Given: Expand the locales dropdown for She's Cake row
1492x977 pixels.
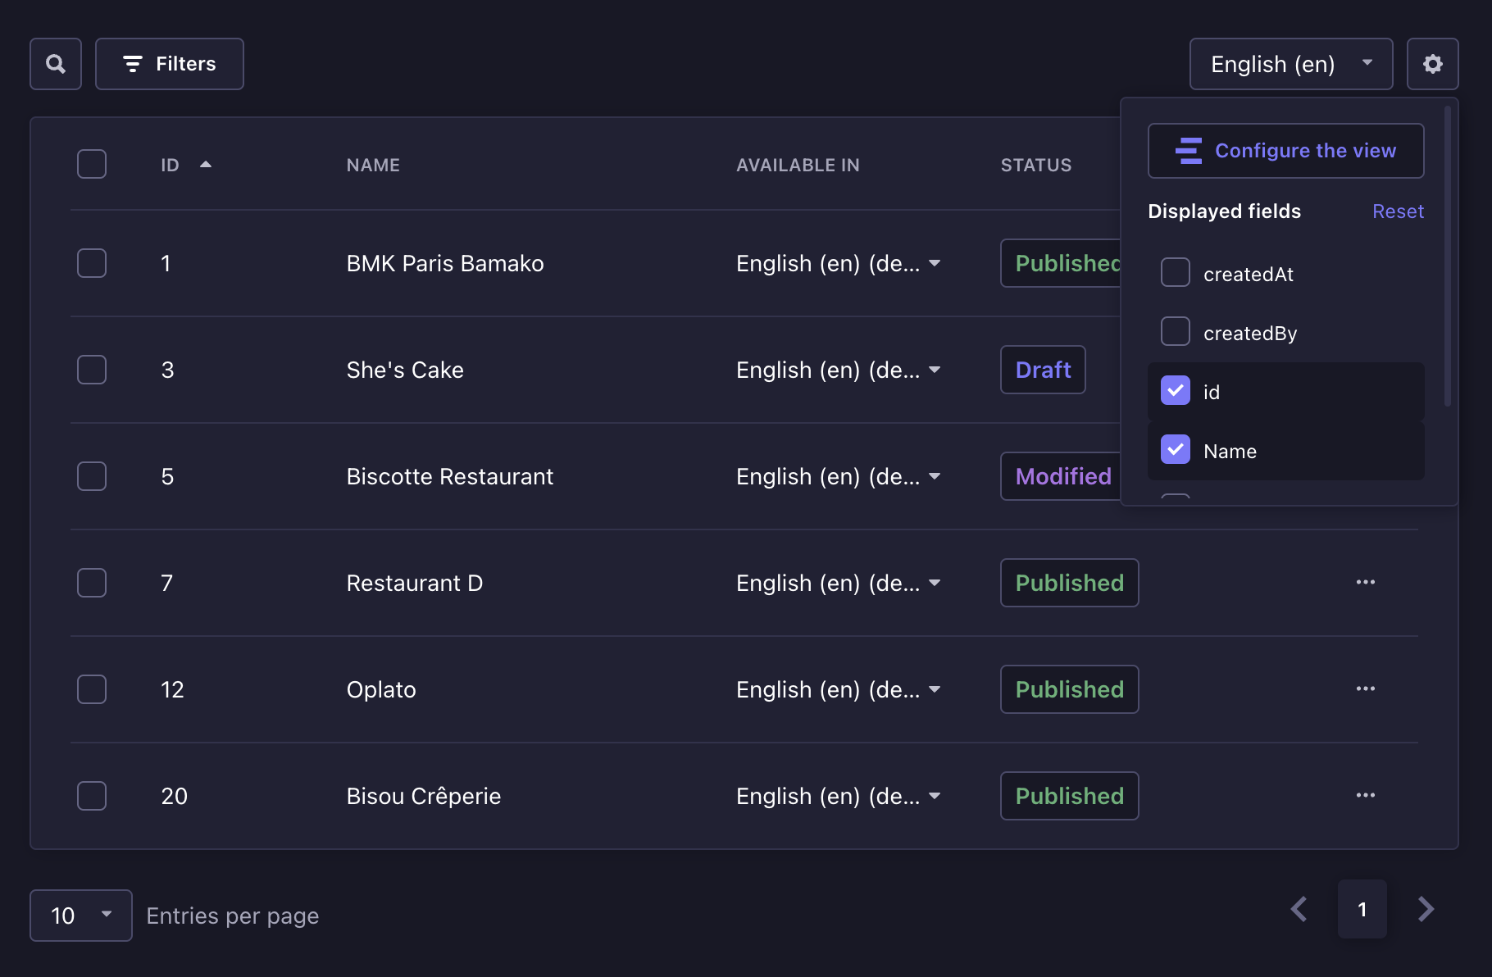Looking at the screenshot, I should [935, 370].
